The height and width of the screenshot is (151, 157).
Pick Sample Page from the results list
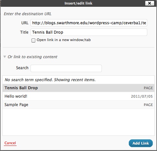click(x=78, y=105)
